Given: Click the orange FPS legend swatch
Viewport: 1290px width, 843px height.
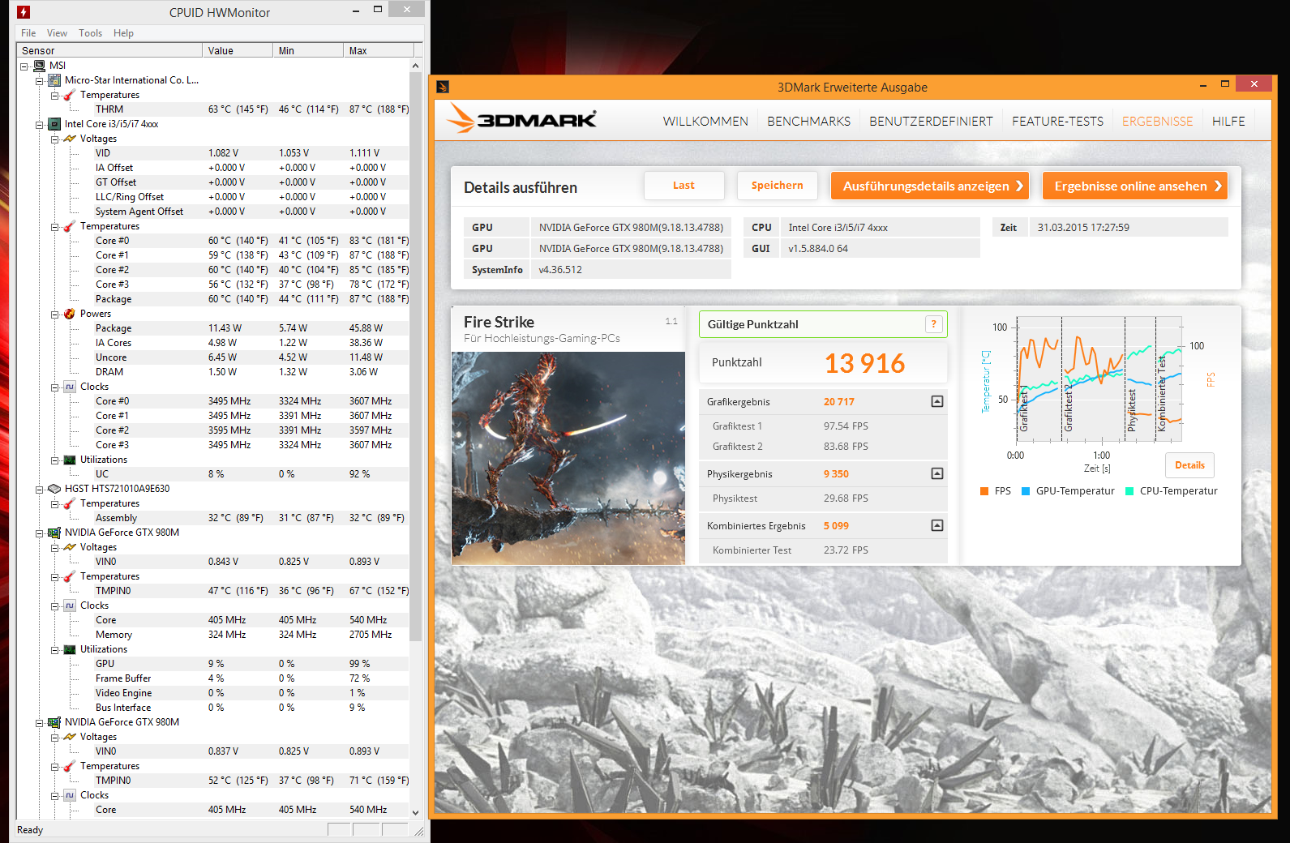Looking at the screenshot, I should click(984, 491).
